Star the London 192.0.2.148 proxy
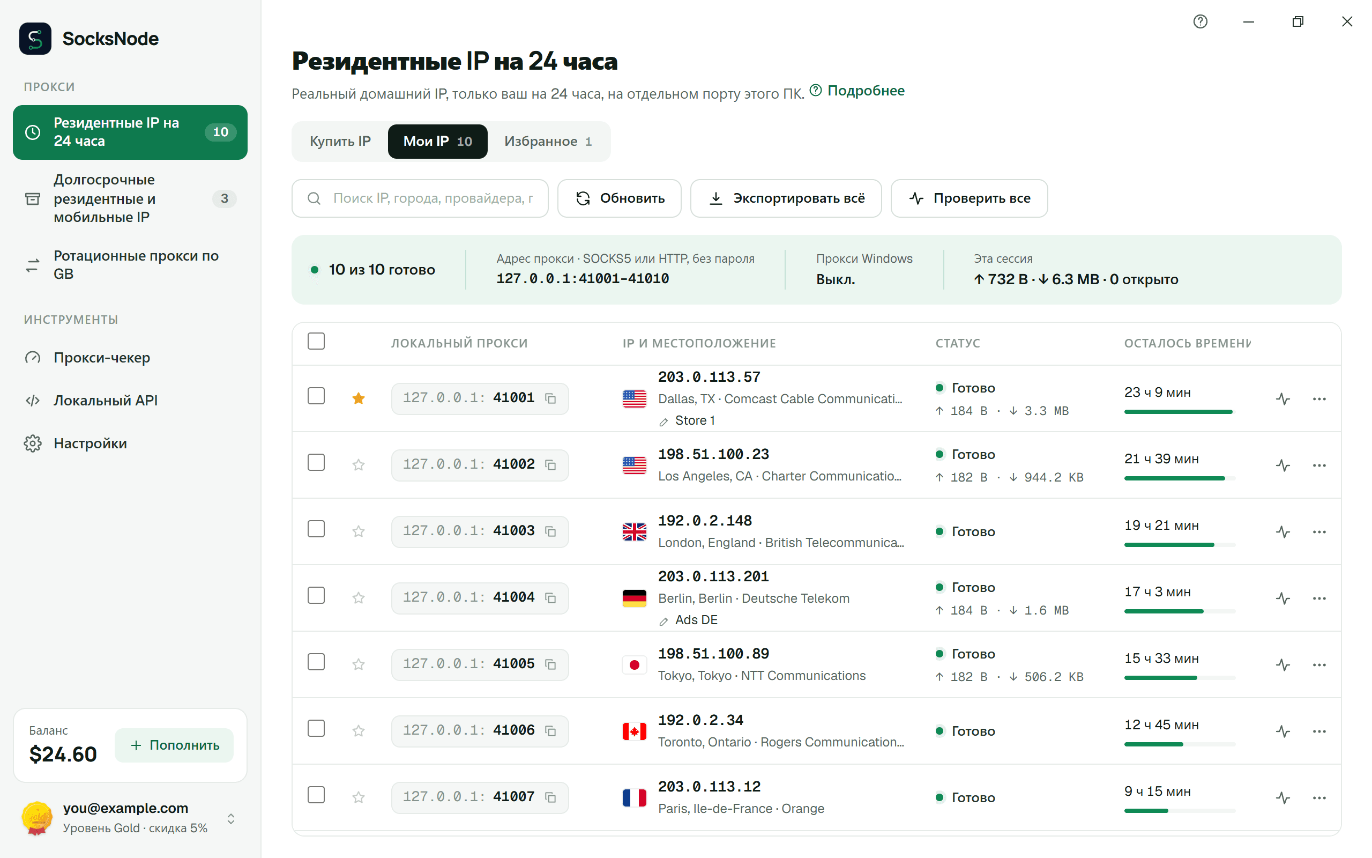1372x858 pixels. pyautogui.click(x=359, y=531)
